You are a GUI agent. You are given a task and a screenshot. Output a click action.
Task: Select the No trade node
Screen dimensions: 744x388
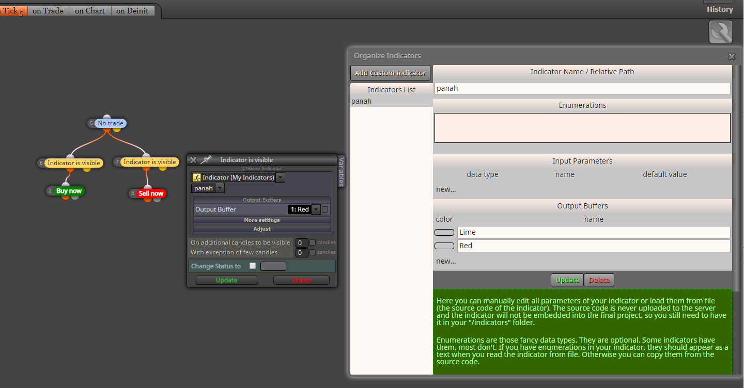pos(110,123)
